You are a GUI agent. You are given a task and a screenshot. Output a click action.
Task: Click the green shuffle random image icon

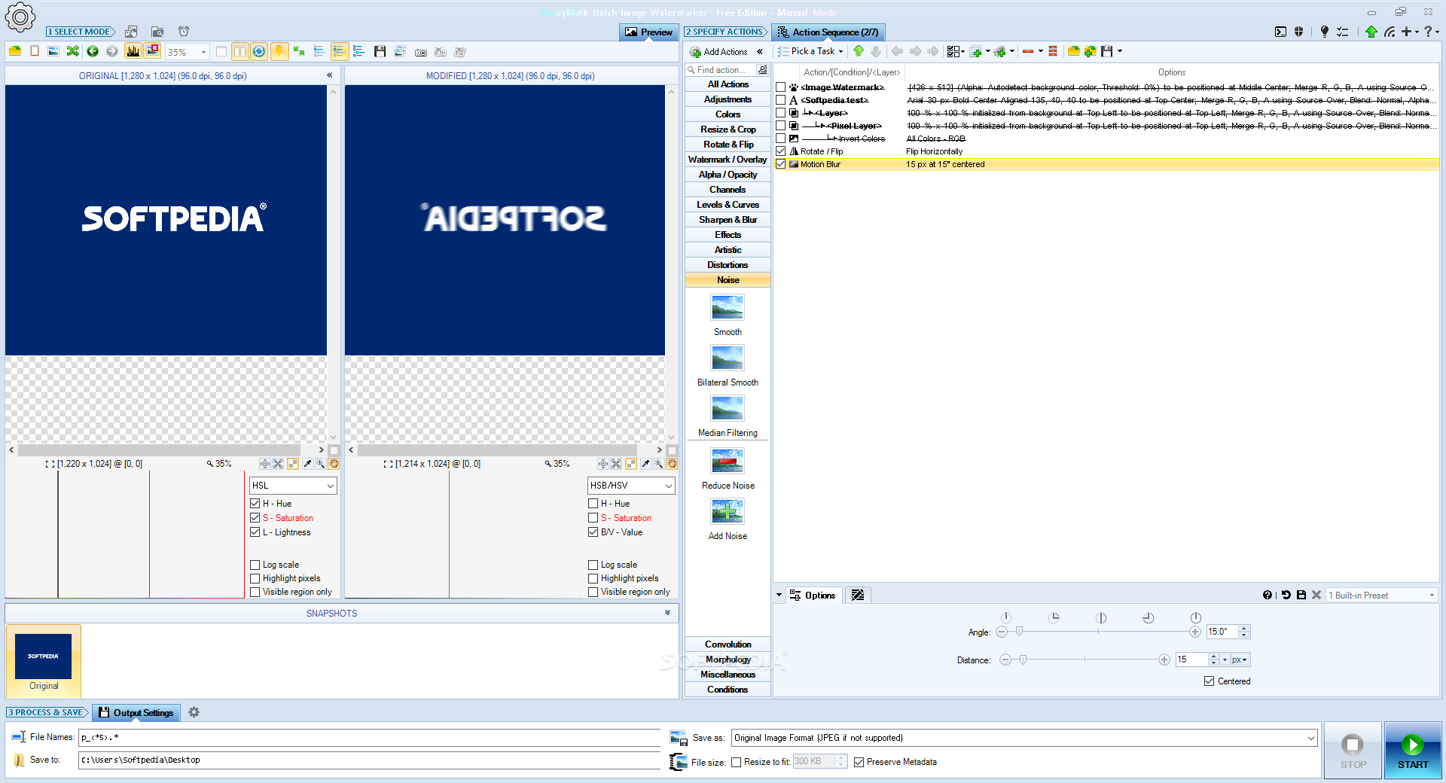point(73,51)
